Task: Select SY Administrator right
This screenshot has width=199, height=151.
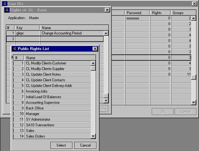Action: coord(52,119)
